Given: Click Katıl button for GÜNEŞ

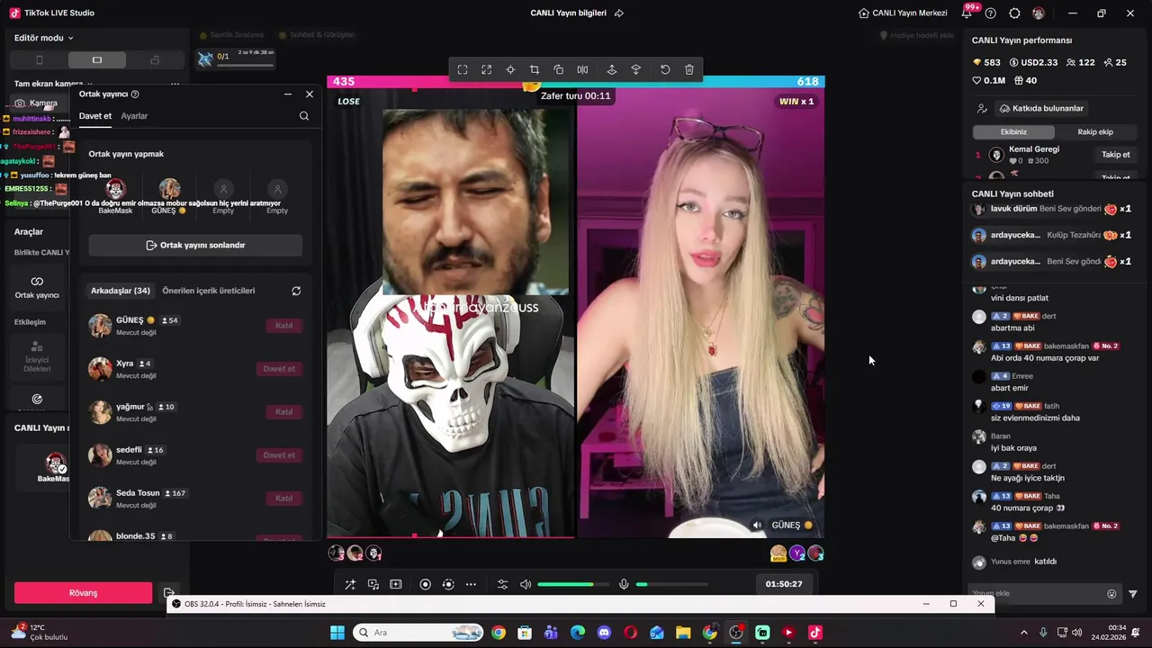Looking at the screenshot, I should [x=283, y=325].
